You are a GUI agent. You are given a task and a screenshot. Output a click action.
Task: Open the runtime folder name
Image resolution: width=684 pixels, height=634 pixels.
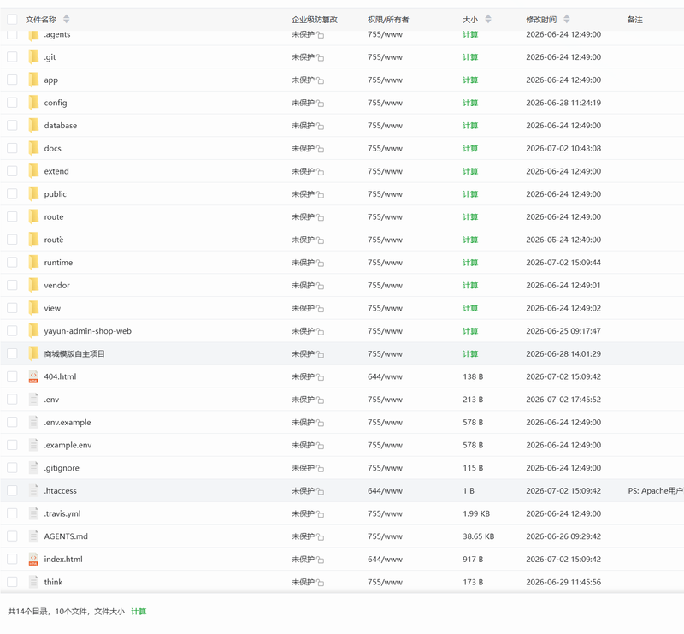(58, 262)
